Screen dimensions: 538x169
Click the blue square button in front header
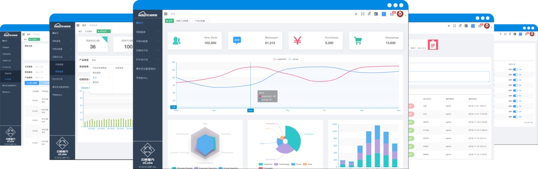click(384, 14)
